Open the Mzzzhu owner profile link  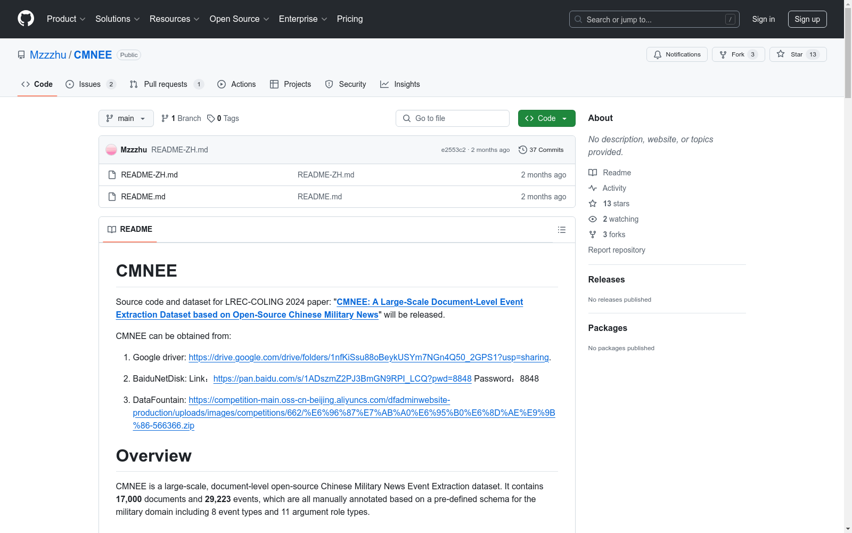point(48,55)
